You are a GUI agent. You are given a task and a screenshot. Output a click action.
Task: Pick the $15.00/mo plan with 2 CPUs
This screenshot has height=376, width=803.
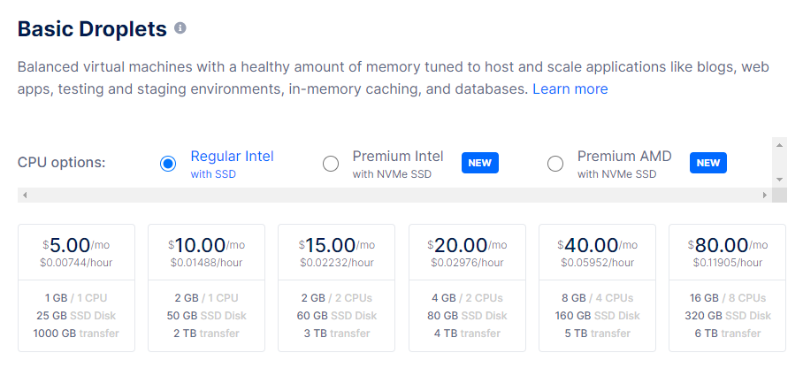click(336, 288)
